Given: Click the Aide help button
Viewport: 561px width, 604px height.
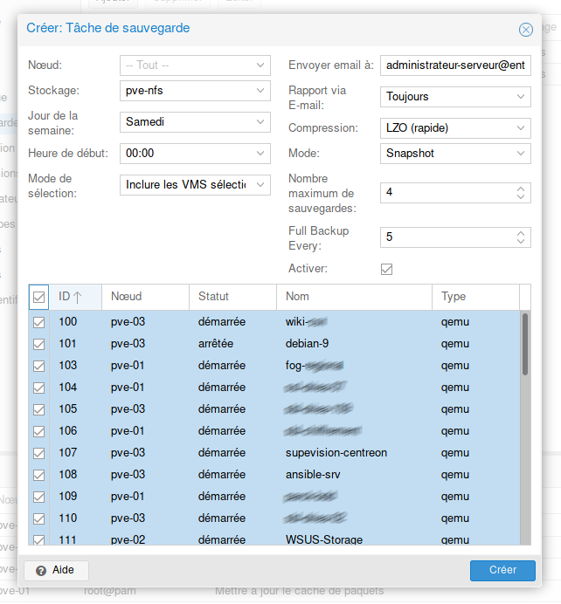Looking at the screenshot, I should coord(56,571).
